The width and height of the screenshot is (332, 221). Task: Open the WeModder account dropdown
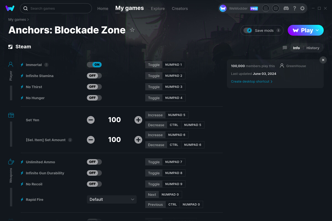[x=238, y=8]
